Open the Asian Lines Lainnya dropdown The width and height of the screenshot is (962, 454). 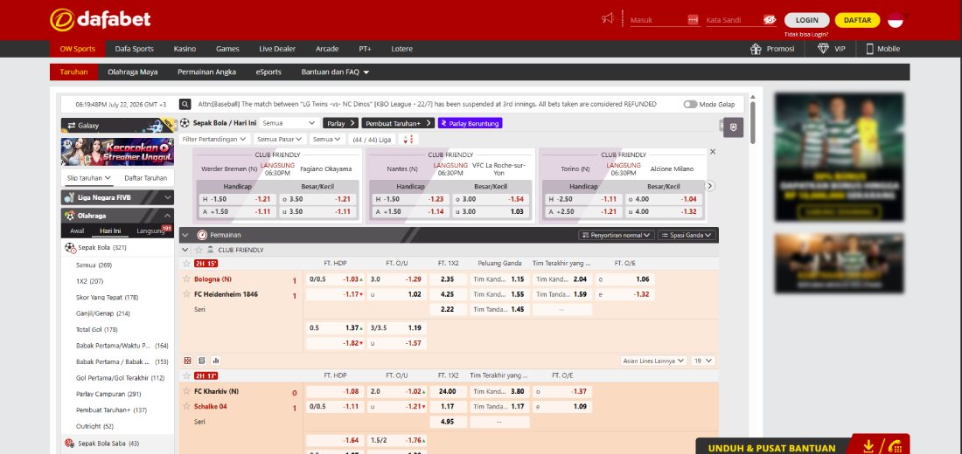coord(652,361)
